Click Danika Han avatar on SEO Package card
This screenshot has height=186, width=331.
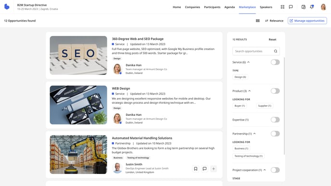point(117,69)
